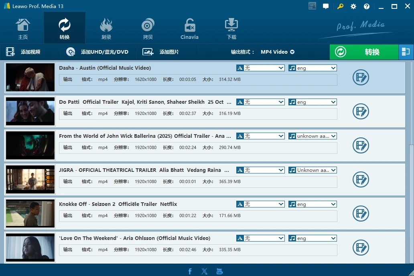Viewport: 414px width, 276px height.
Task: Go to the Cinavia tab
Action: click(189, 28)
